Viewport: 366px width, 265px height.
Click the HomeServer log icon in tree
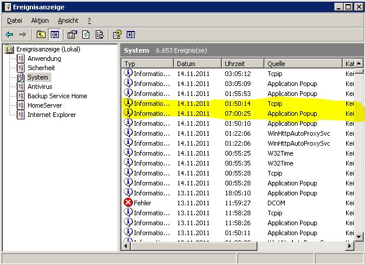coord(21,105)
